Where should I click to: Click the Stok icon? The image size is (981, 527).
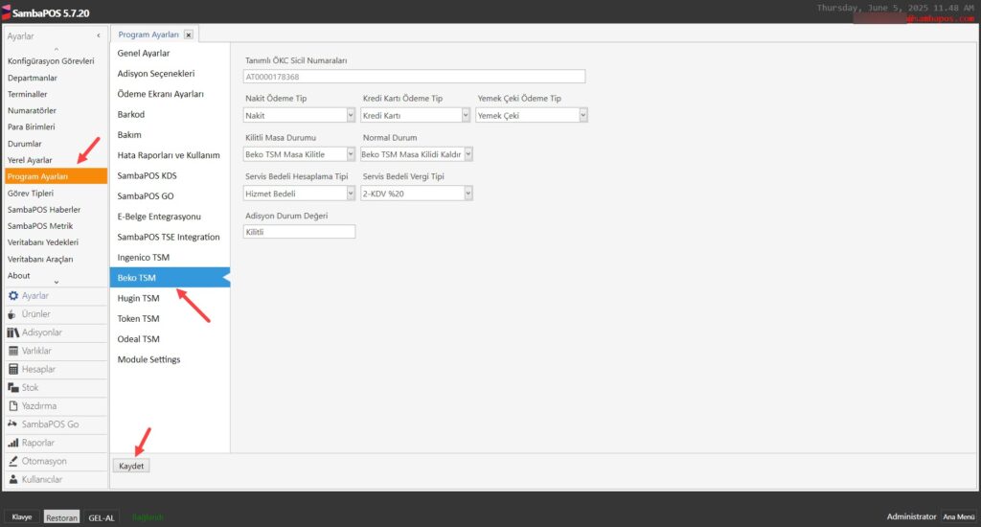tap(12, 387)
